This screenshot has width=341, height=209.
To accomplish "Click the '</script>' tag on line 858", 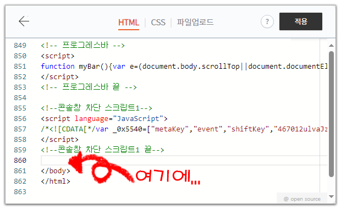I will (59, 139).
